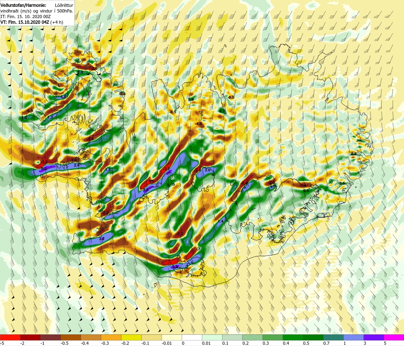404x346 pixels.
Task: Click the 'Lóðréttur' heading text
Action: 64,5
